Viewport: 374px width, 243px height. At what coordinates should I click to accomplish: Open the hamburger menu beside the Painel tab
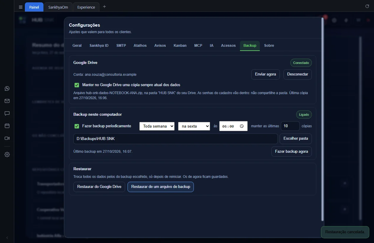point(20,7)
